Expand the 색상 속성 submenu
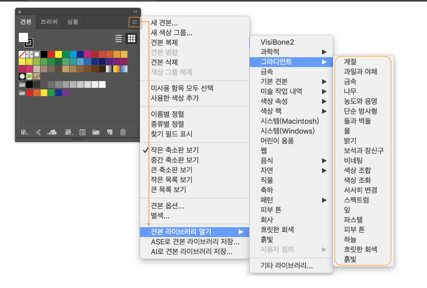This screenshot has height=288, width=427. click(291, 101)
